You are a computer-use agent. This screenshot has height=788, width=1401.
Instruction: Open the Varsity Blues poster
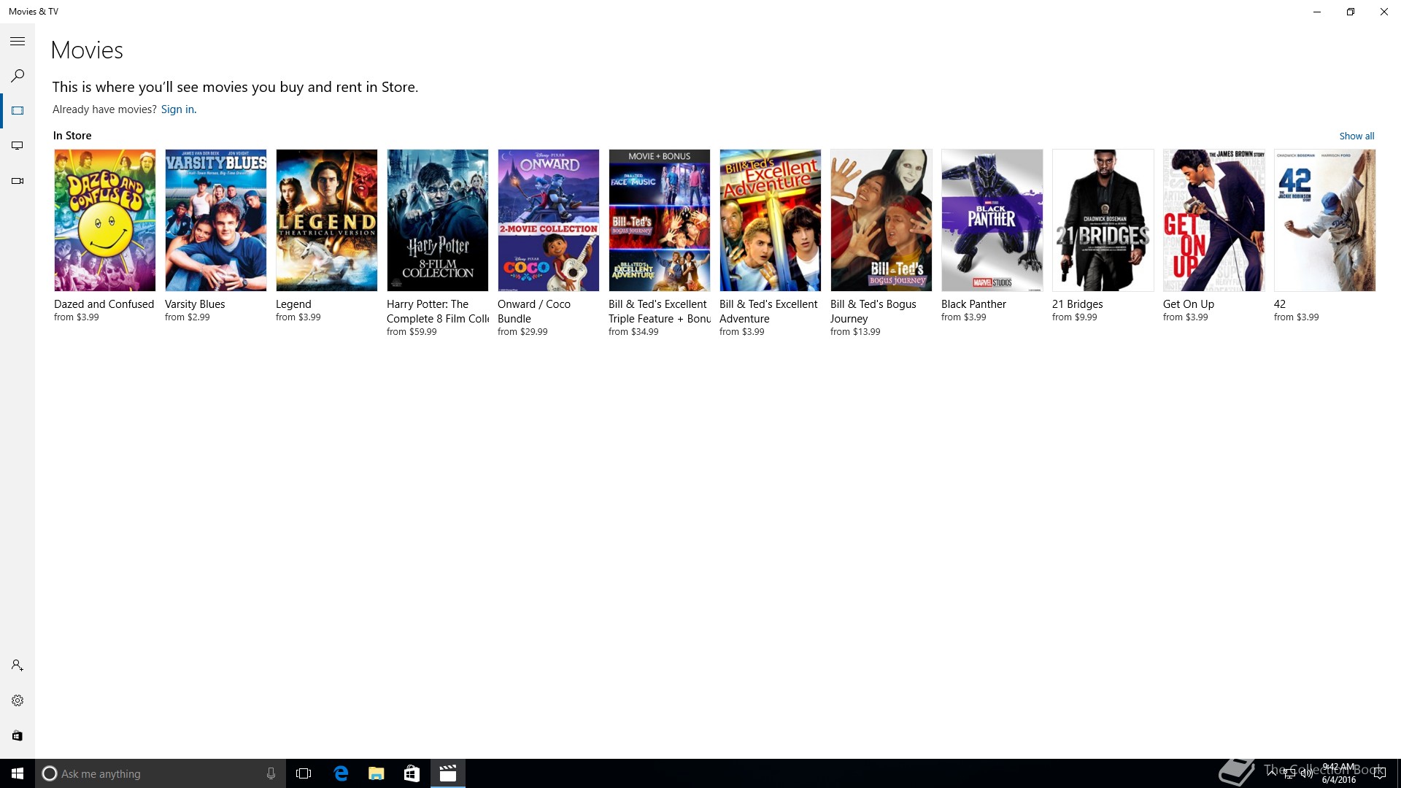click(x=216, y=220)
